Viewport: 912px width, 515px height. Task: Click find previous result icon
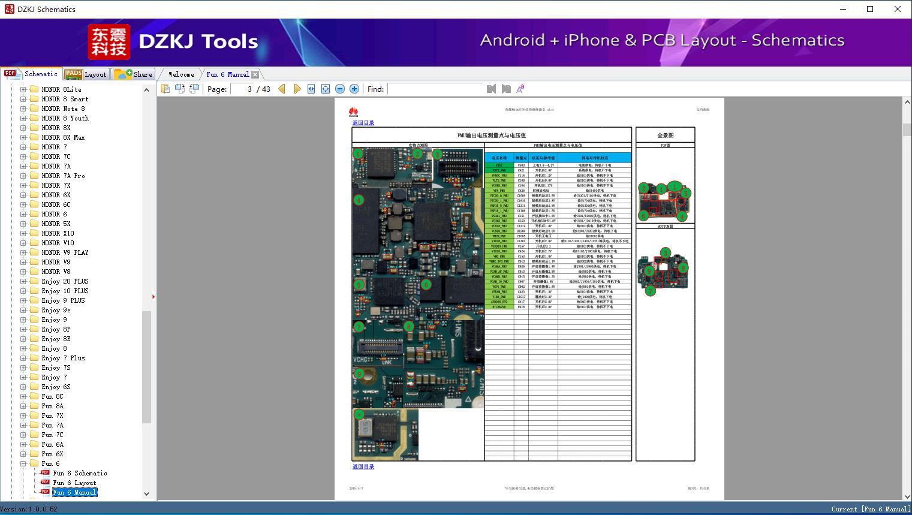(492, 89)
